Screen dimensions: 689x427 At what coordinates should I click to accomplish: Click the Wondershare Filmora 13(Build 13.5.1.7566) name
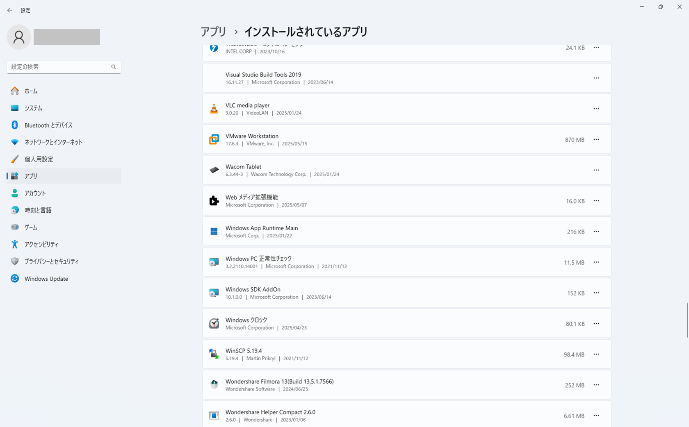(x=279, y=382)
